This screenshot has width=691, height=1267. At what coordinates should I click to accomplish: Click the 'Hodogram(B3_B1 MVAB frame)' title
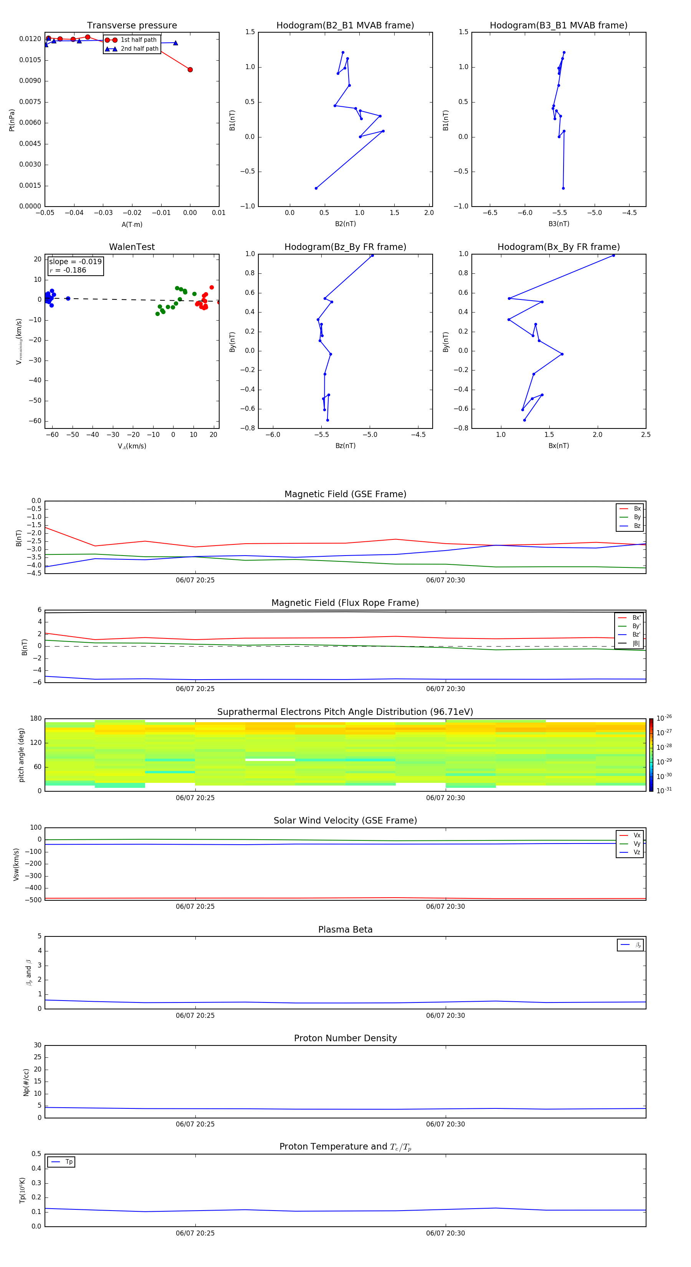pos(559,26)
